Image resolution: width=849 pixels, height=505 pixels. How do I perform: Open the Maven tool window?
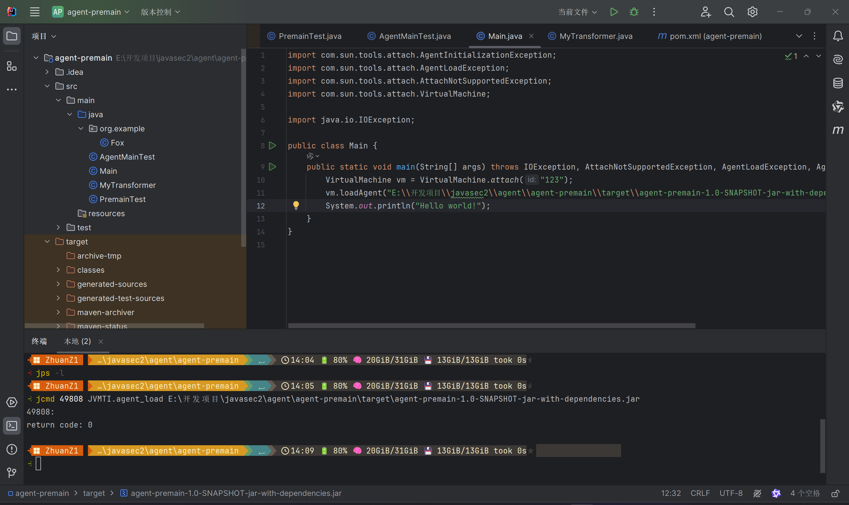[838, 130]
